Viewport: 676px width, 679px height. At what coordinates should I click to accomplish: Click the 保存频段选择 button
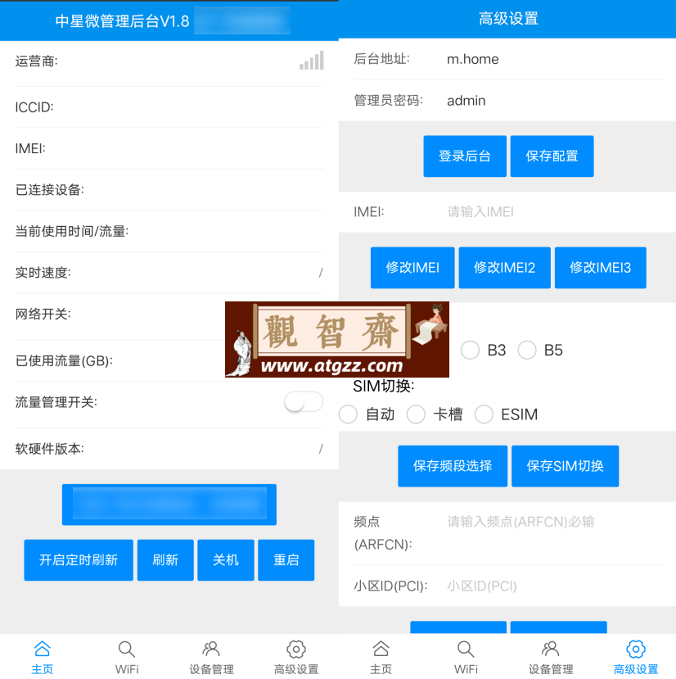[453, 466]
